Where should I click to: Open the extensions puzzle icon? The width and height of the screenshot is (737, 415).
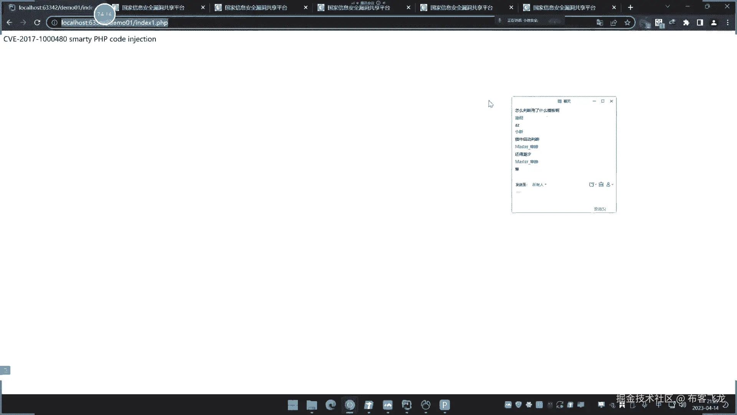[x=686, y=23]
